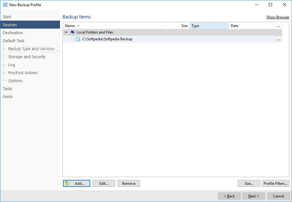
Task: Open the Options settings page
Action: tap(15, 81)
